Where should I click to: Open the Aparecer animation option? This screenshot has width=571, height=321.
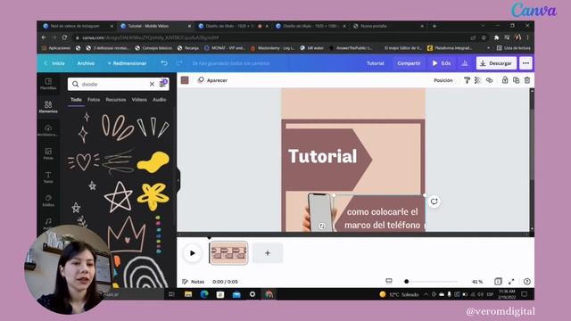(212, 80)
